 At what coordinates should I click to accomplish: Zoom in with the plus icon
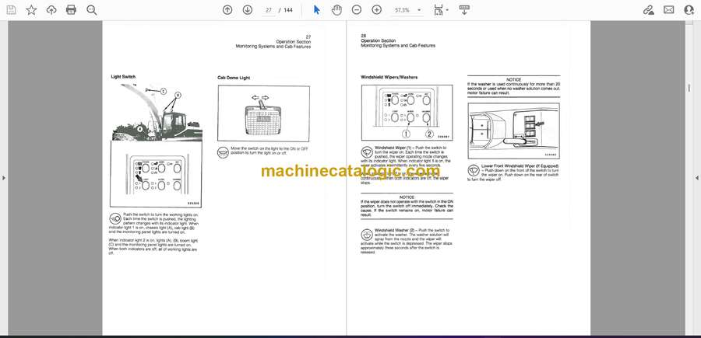[377, 10]
